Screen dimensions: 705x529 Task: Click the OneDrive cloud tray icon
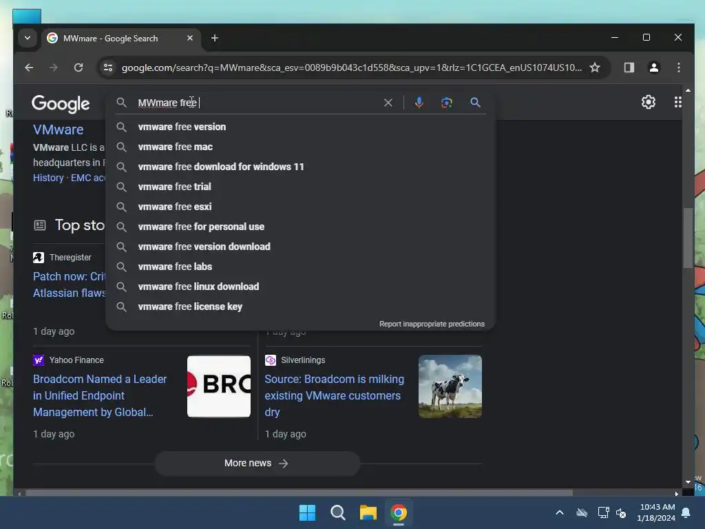582,512
